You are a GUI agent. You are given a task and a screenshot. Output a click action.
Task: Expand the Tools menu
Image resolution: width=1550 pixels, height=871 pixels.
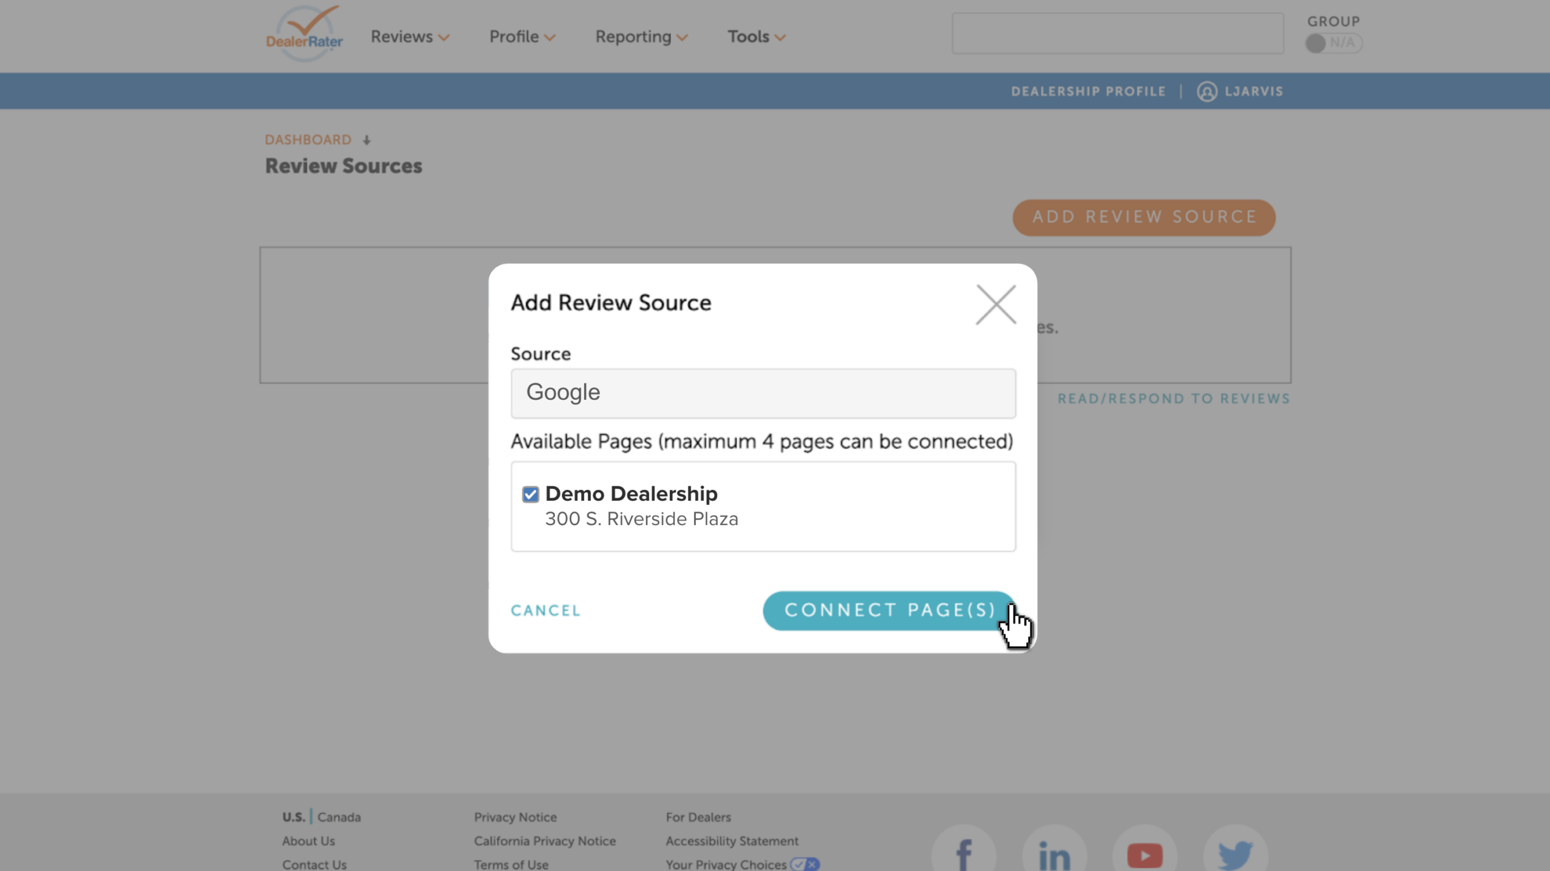(756, 37)
